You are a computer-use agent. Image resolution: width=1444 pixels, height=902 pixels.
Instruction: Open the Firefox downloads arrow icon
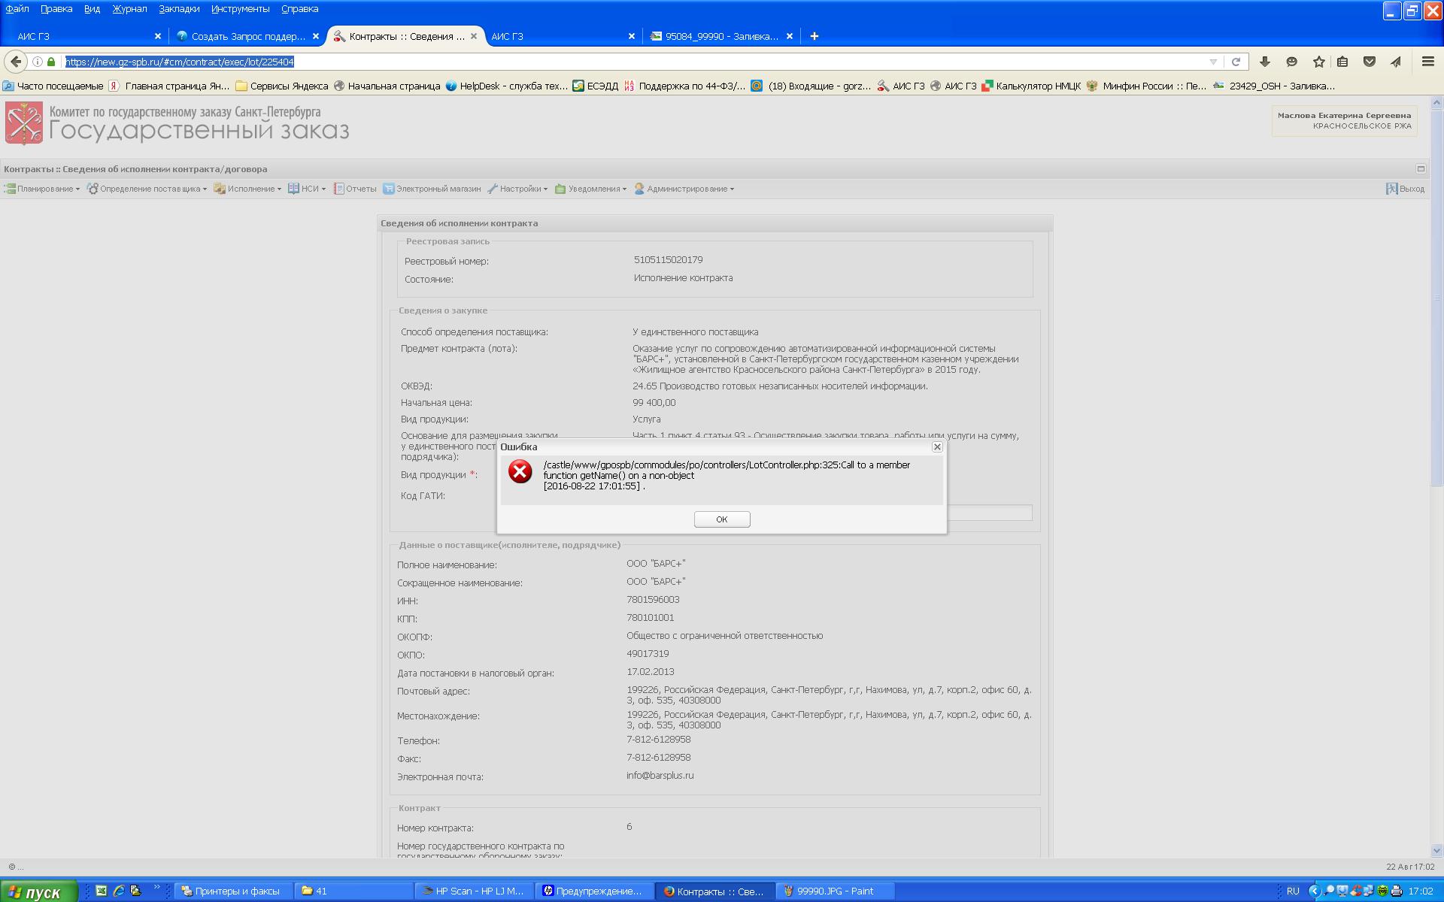[x=1265, y=62]
